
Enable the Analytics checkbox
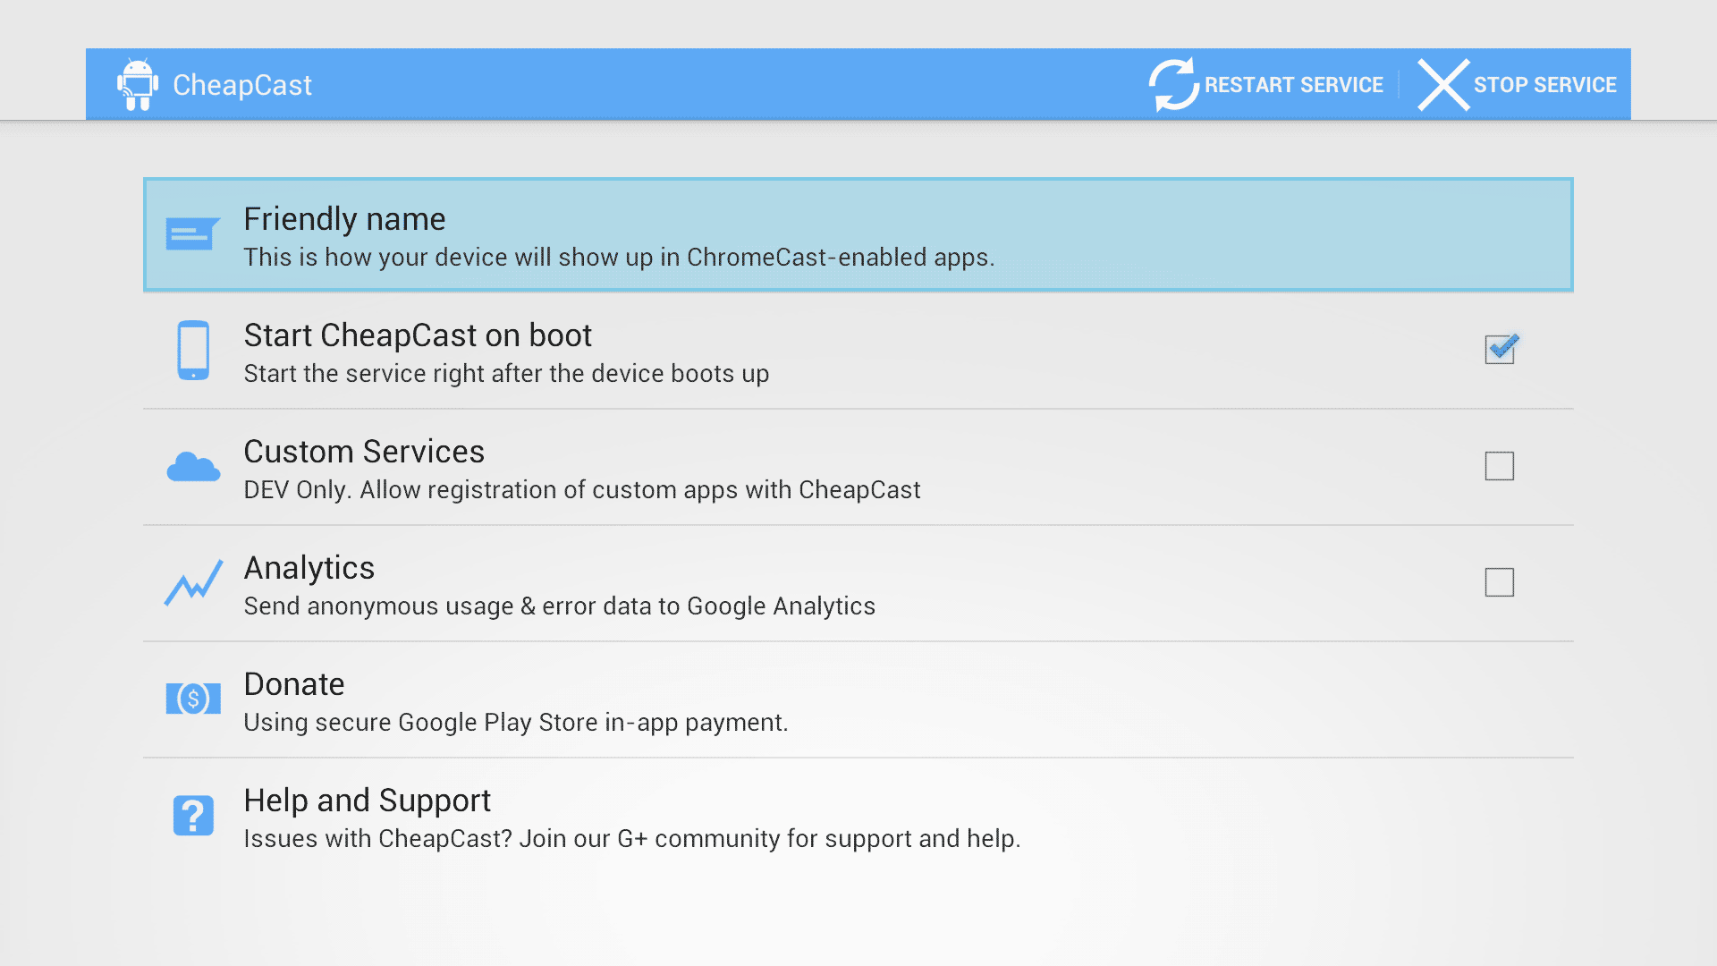[1500, 582]
